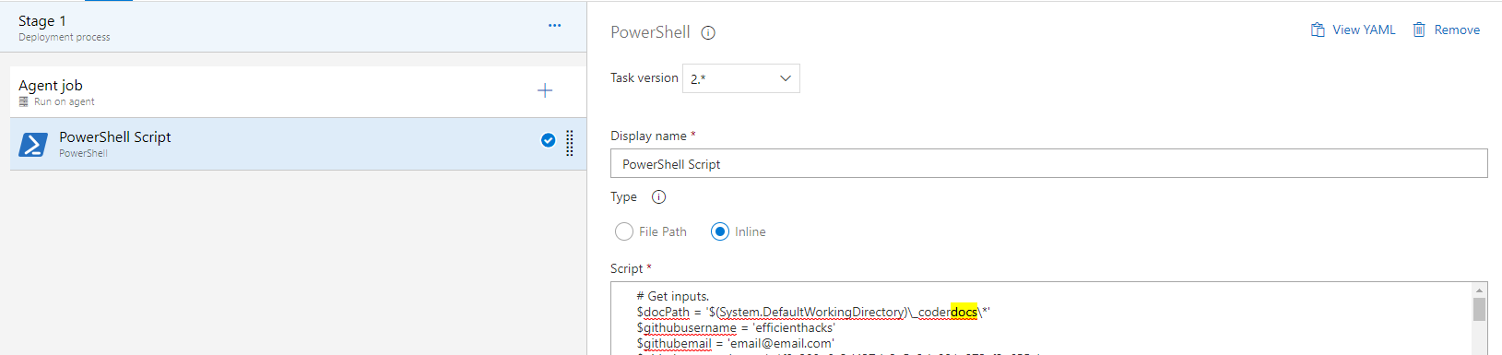The image size is (1502, 355).
Task: Add a task to Agent job
Action: coord(545,90)
